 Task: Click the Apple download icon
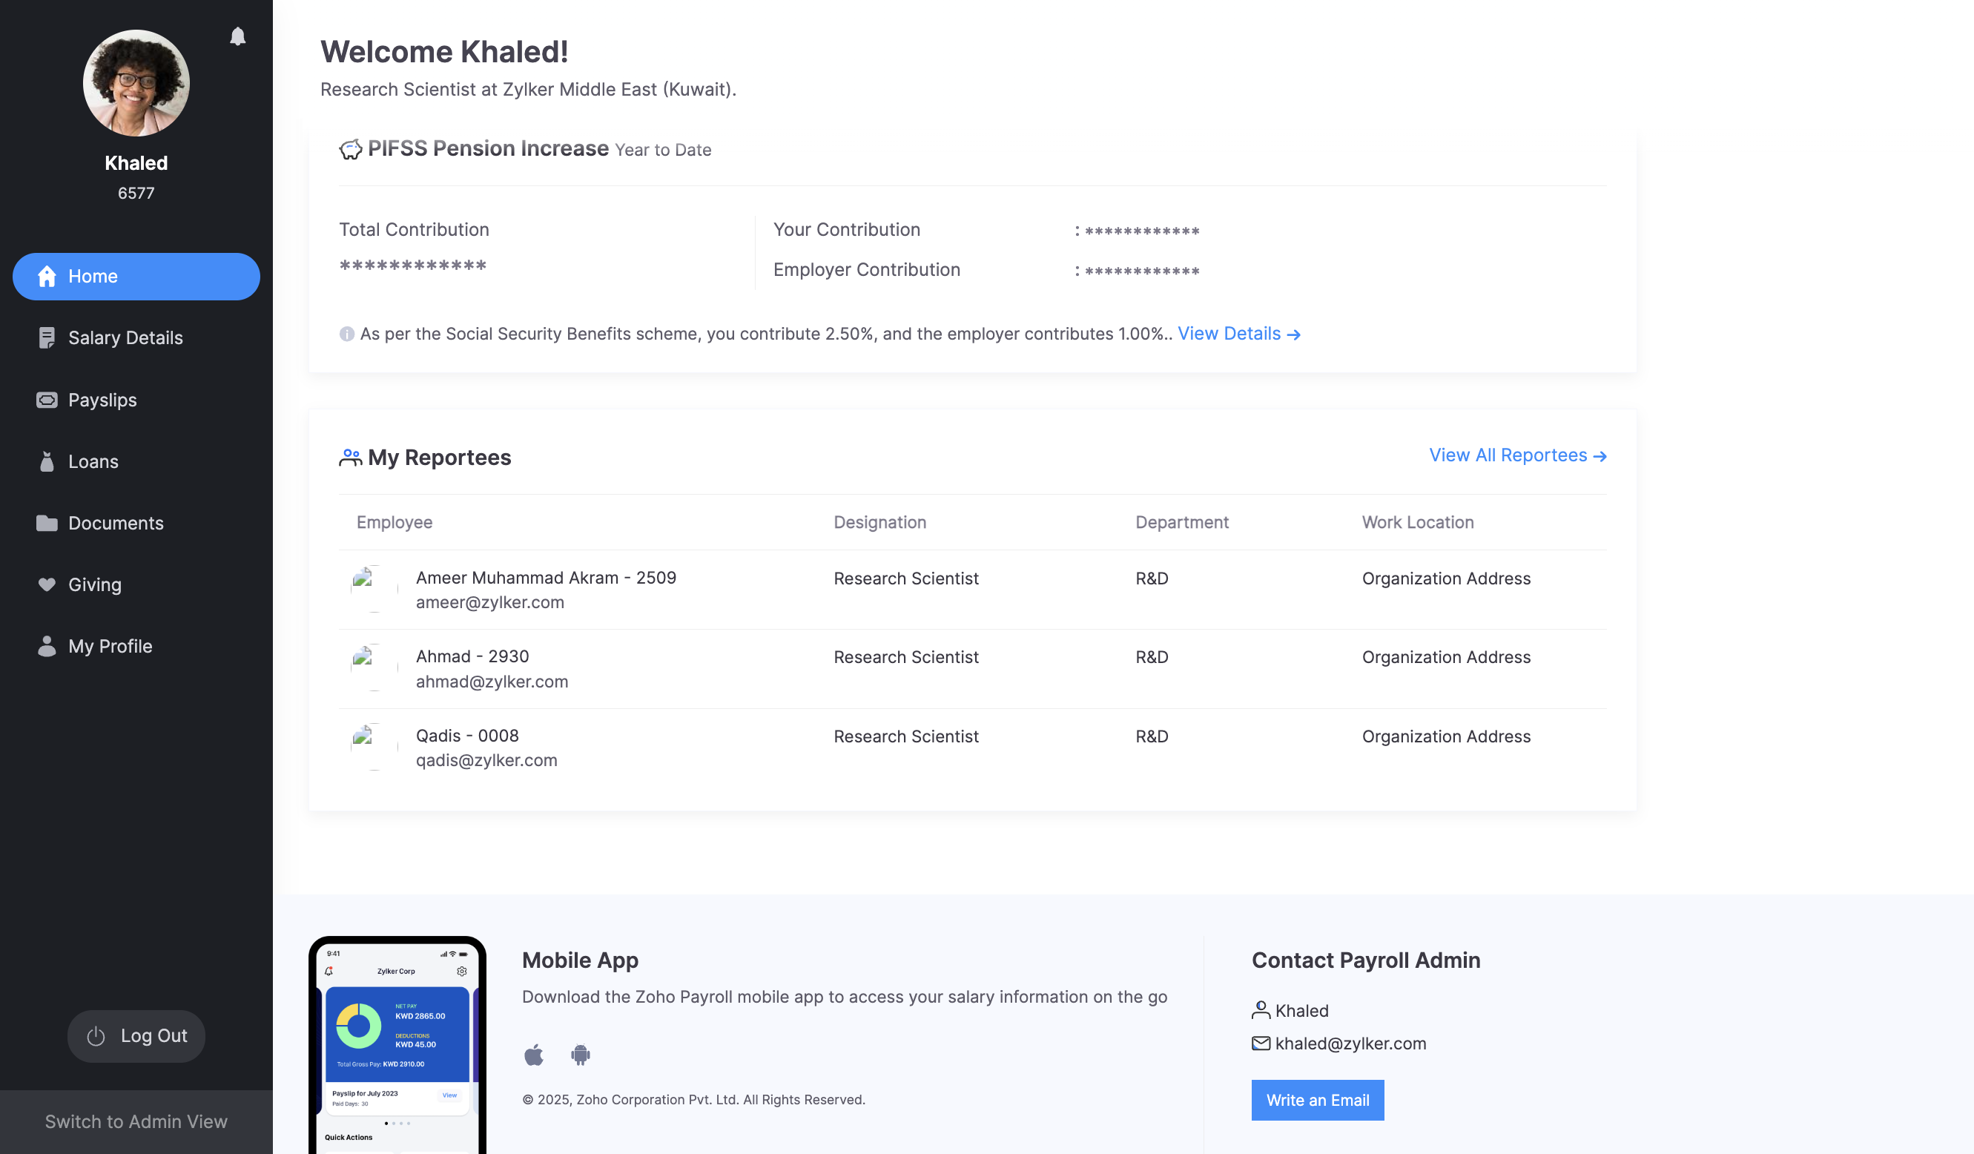(535, 1054)
